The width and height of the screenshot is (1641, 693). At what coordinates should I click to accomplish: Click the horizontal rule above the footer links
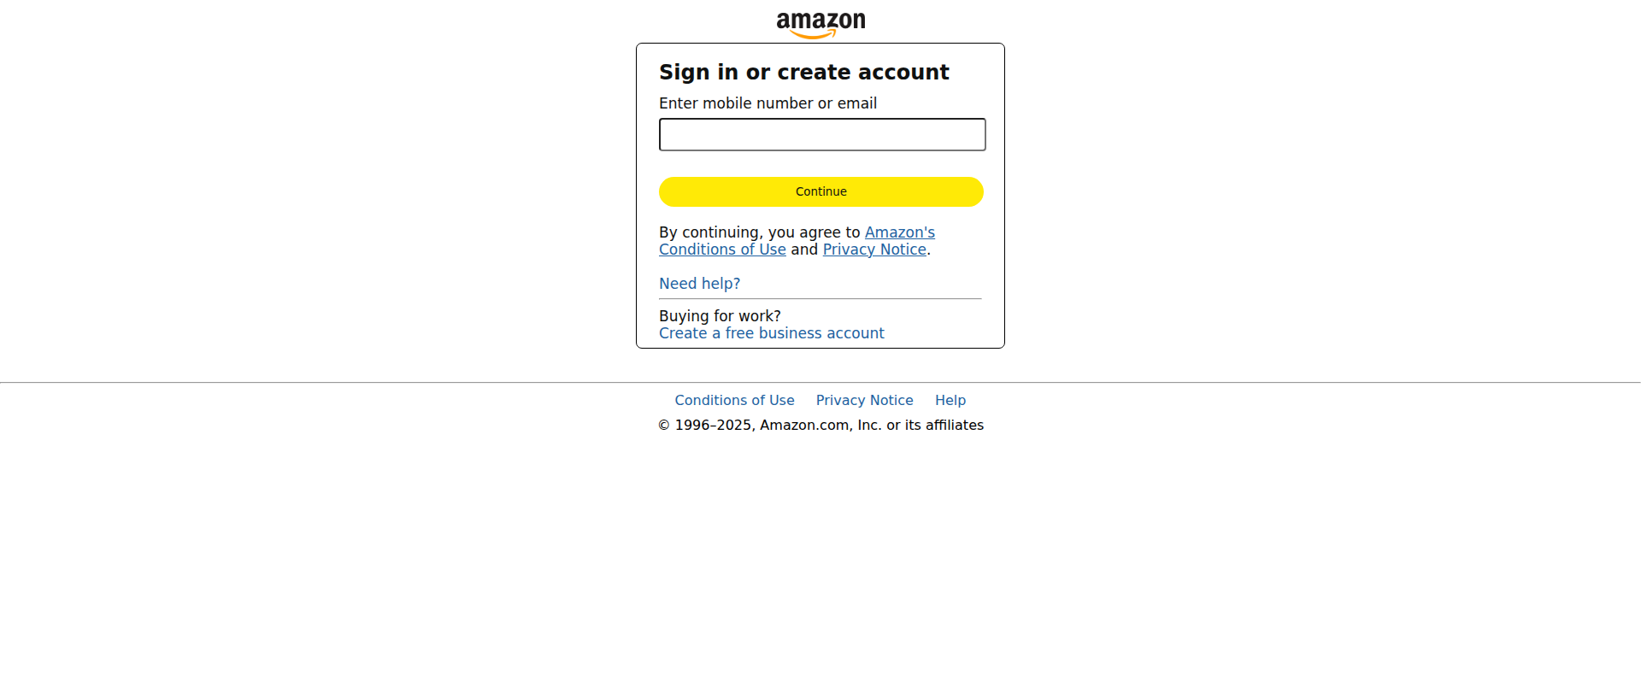pos(820,383)
